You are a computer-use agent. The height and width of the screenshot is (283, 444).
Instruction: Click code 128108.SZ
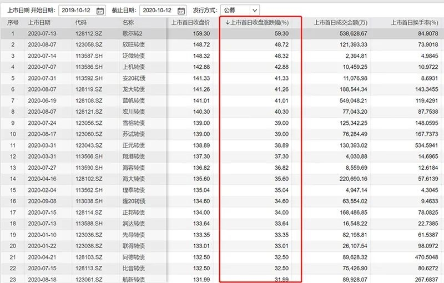pyautogui.click(x=89, y=100)
